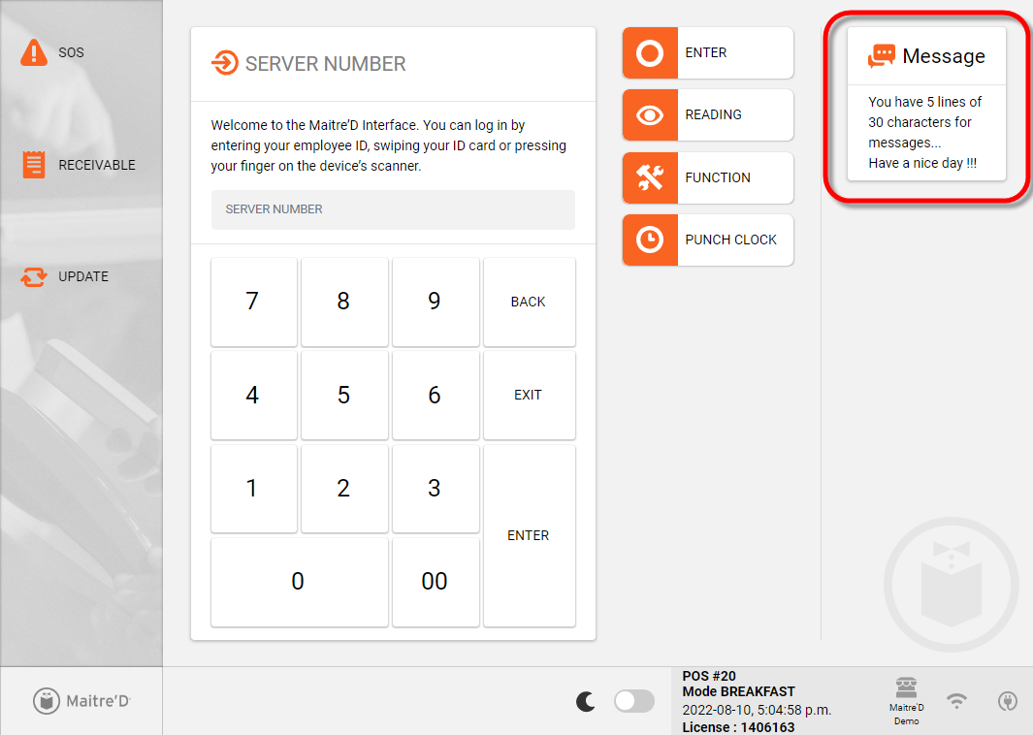Click the Maitre'D Demo phone icon
This screenshot has height=735, width=1033.
tap(907, 689)
